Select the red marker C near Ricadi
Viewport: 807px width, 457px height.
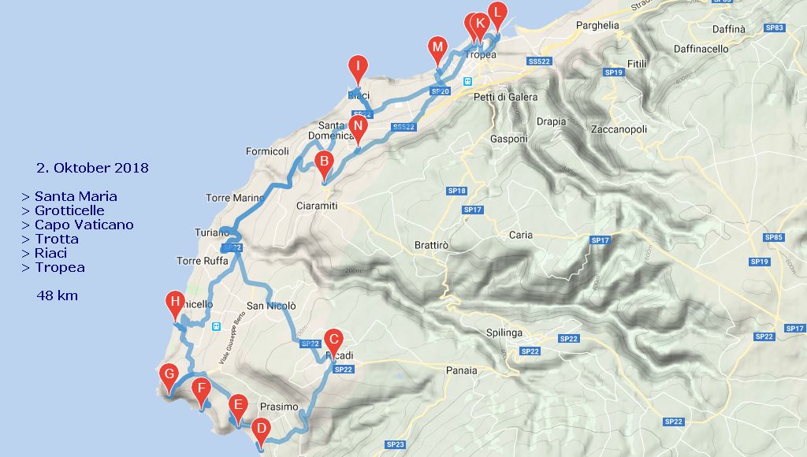333,344
